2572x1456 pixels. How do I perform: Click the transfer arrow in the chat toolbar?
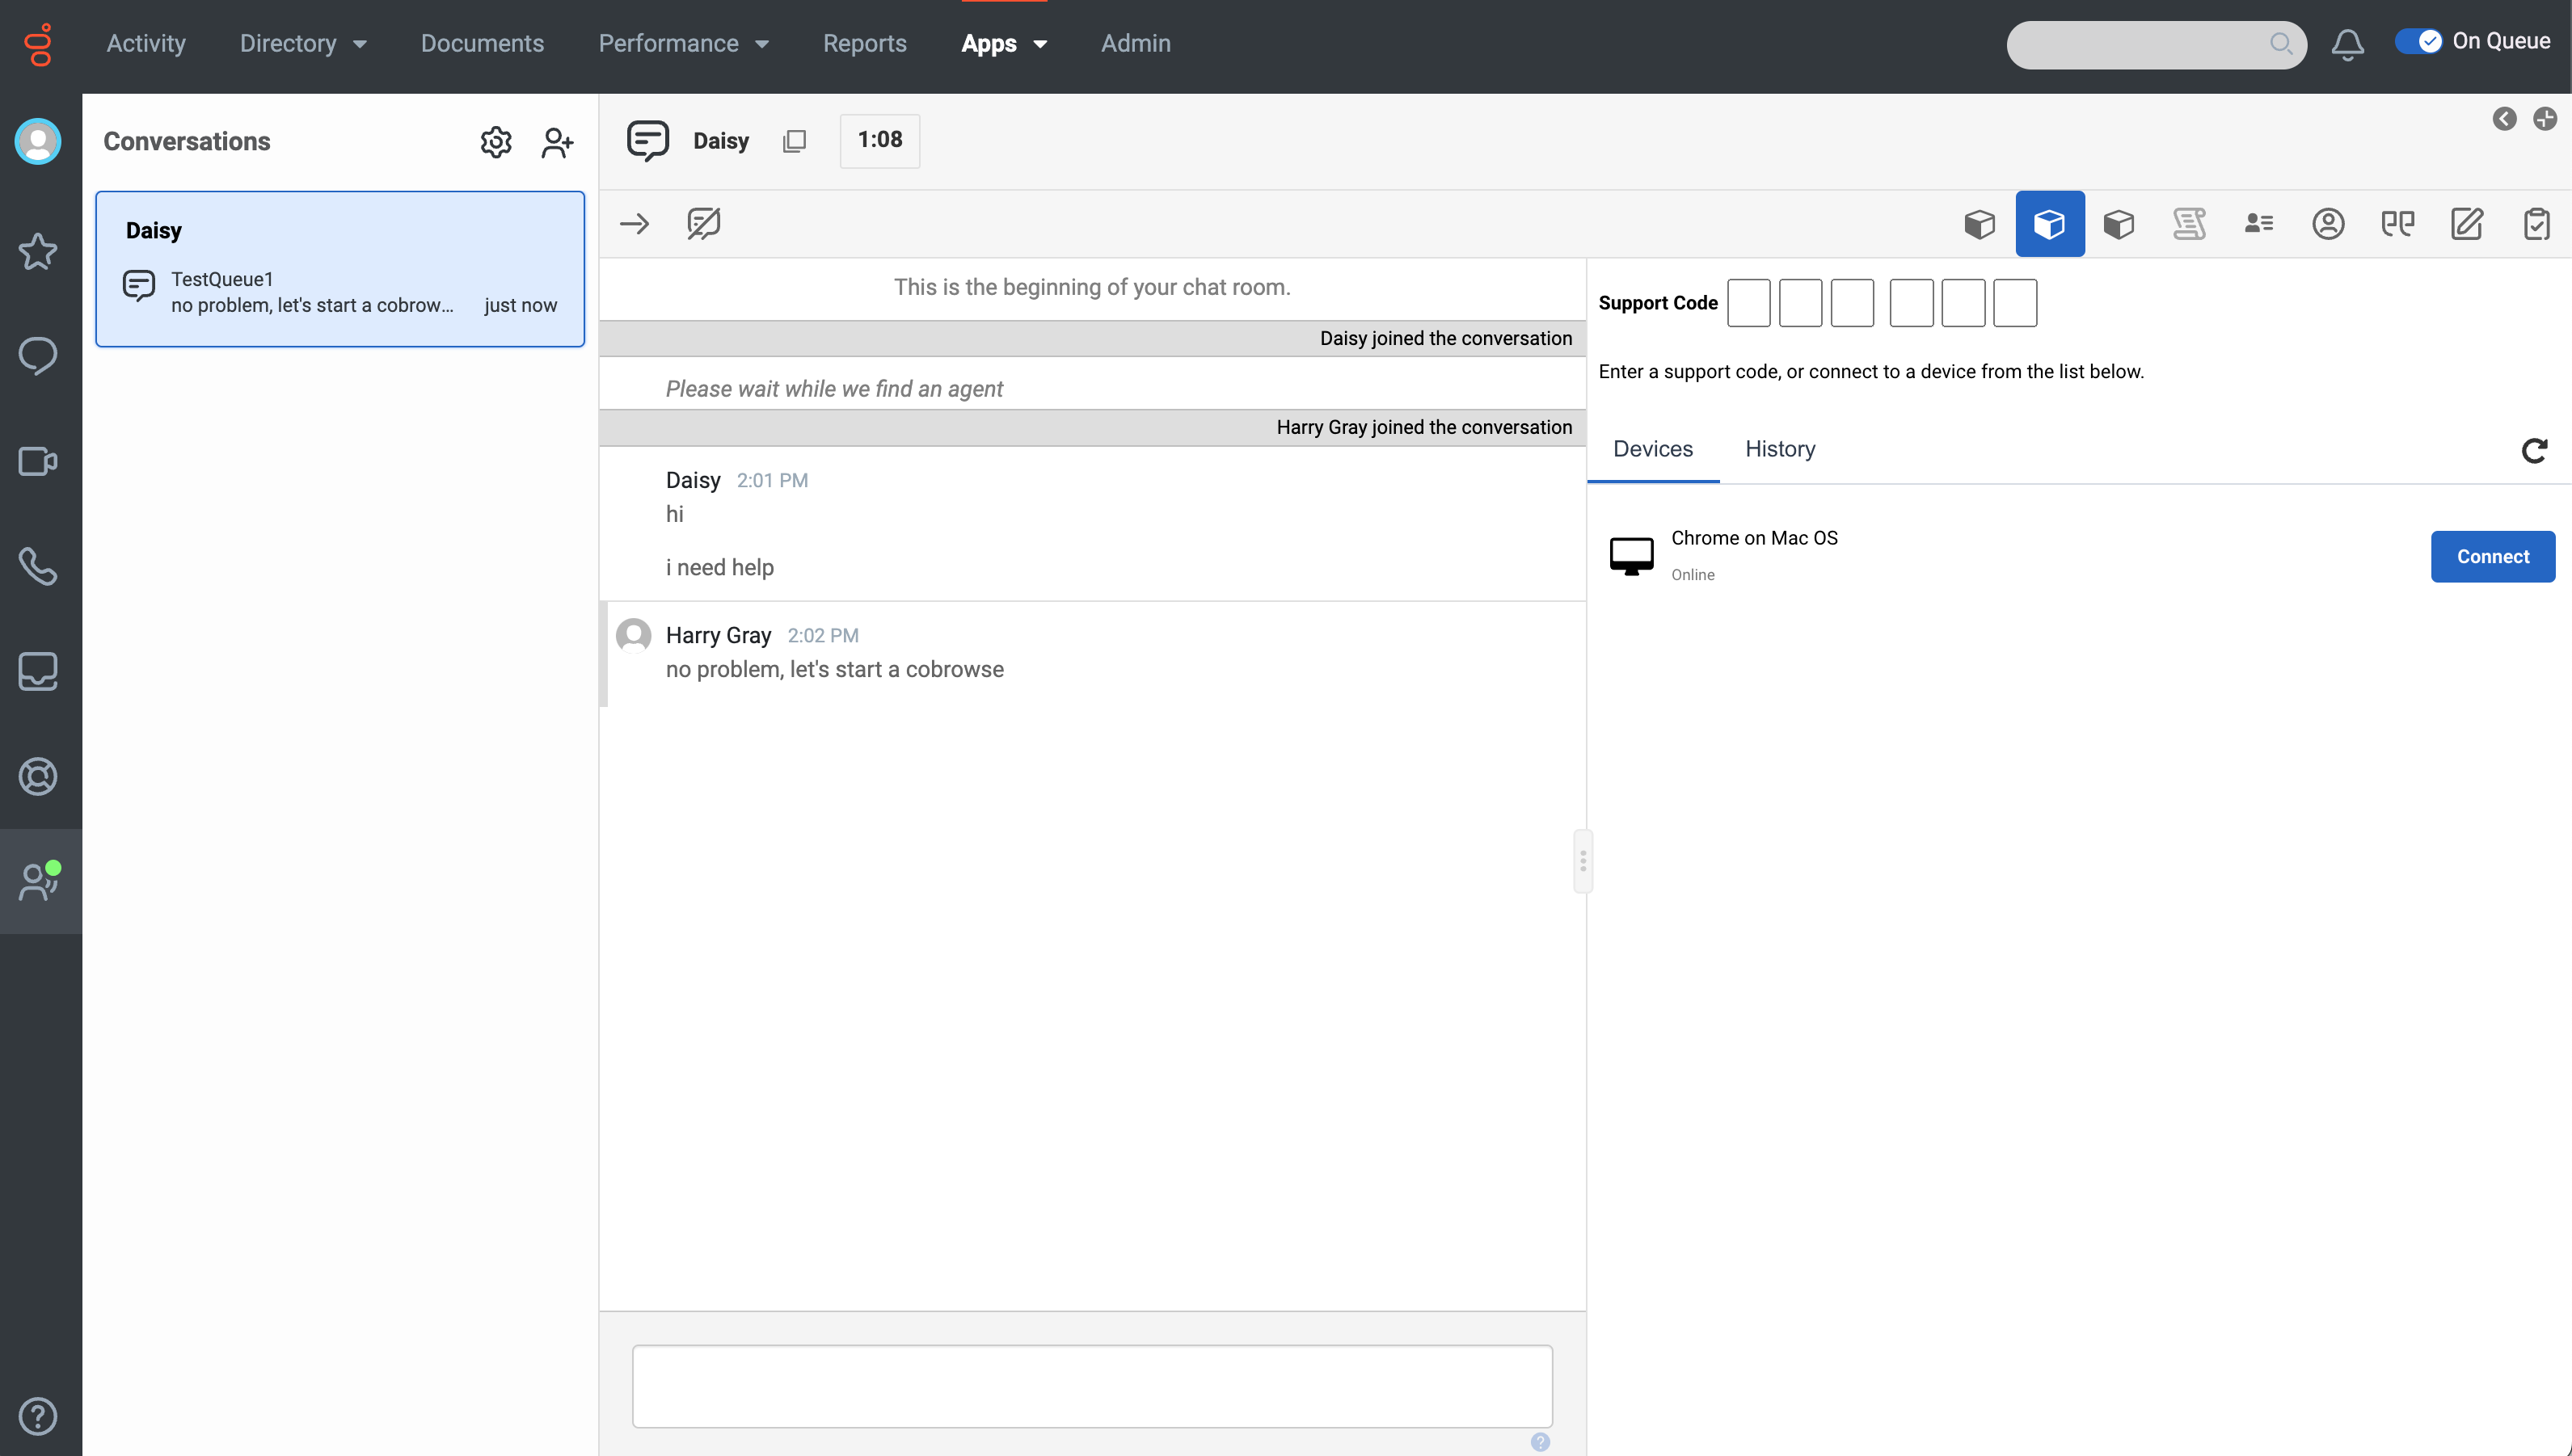pyautogui.click(x=633, y=223)
